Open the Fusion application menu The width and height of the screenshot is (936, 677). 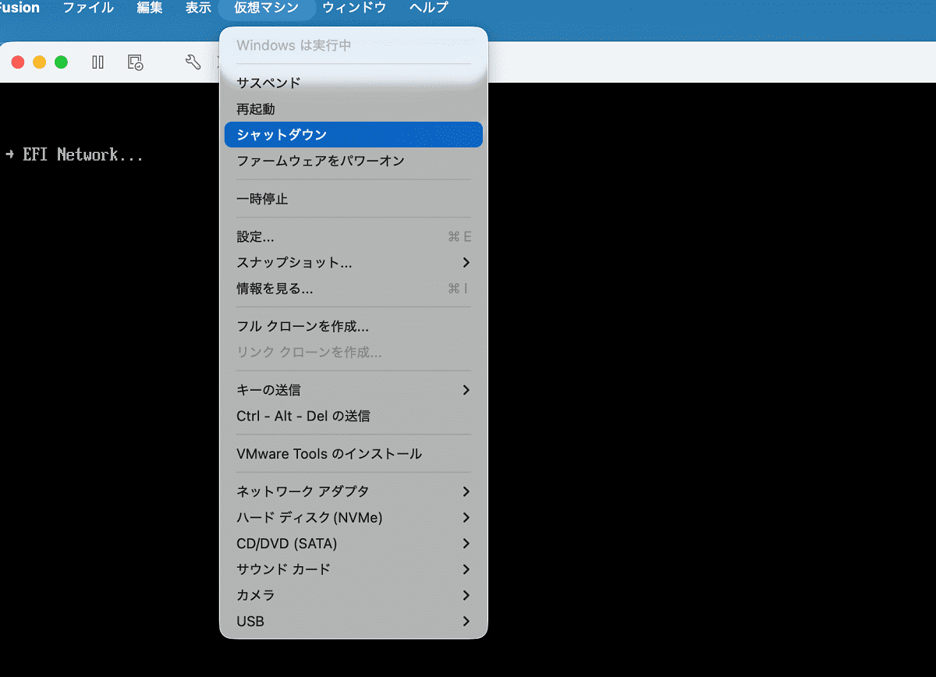point(20,8)
